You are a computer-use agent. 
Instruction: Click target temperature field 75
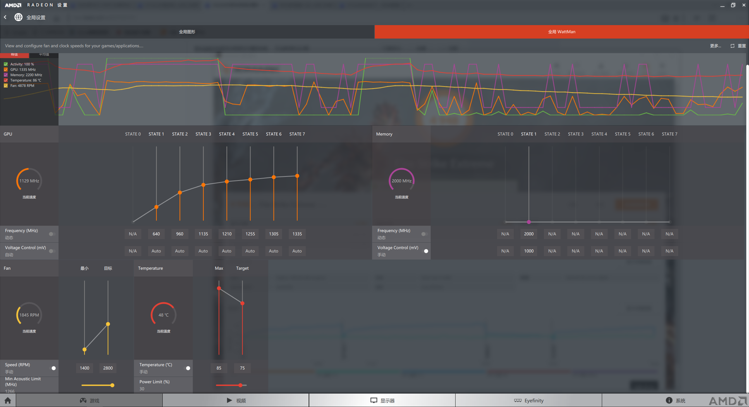tap(242, 368)
